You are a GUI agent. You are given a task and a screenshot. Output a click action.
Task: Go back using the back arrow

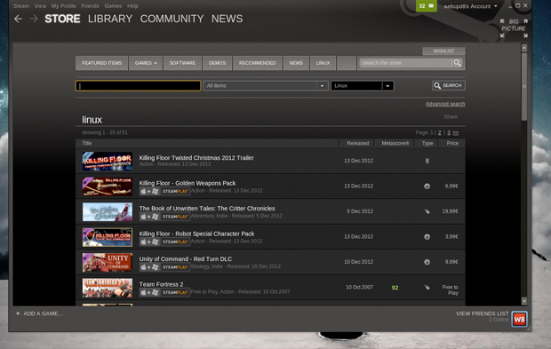click(19, 19)
